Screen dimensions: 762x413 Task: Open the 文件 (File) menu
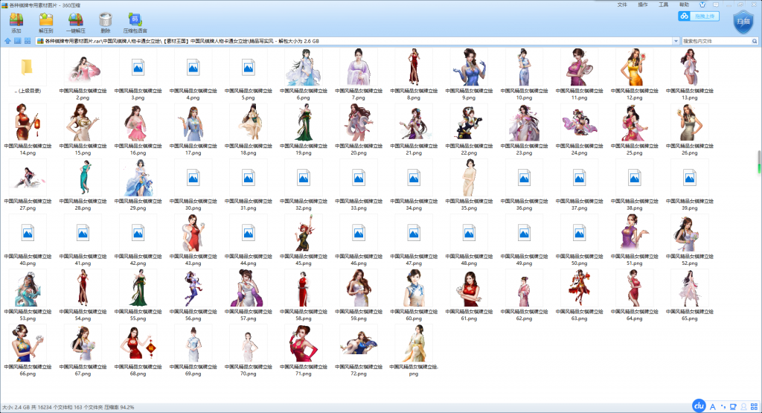(x=622, y=4)
